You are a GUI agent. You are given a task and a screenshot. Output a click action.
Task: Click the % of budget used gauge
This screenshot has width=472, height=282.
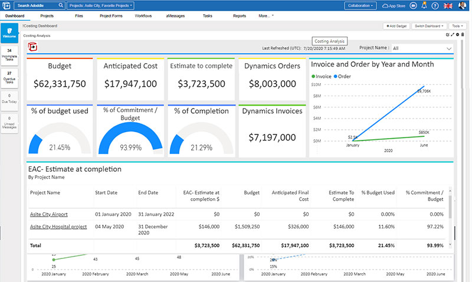[x=60, y=139]
